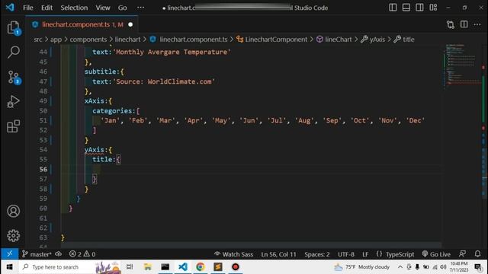Open feedback icon in status bar
488x274 pixels.
463,253
